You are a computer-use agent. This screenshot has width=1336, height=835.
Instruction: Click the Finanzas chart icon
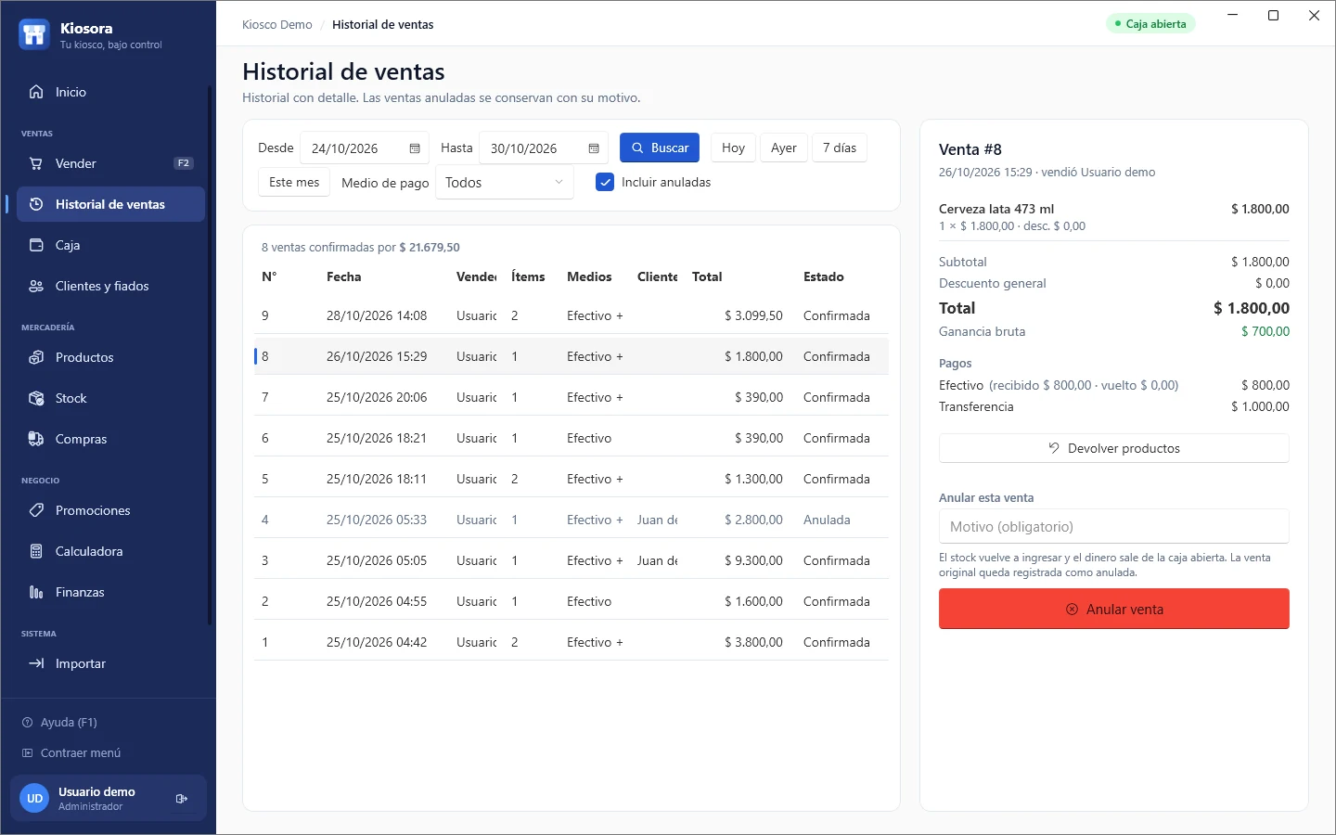coord(36,592)
